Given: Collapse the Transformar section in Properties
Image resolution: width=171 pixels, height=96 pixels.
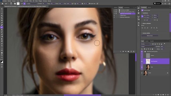Looking at the screenshot, I should pos(142,13).
